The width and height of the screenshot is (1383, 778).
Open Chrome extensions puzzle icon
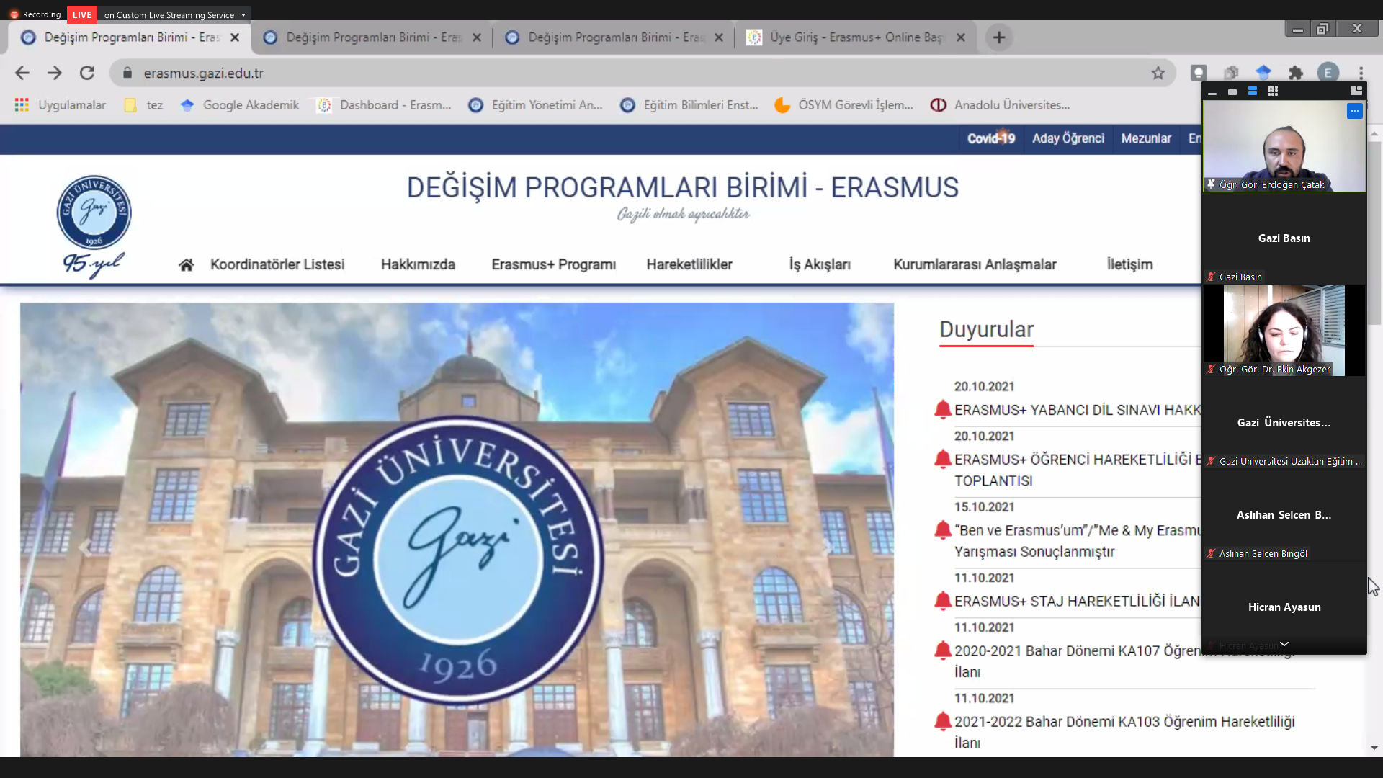point(1295,73)
